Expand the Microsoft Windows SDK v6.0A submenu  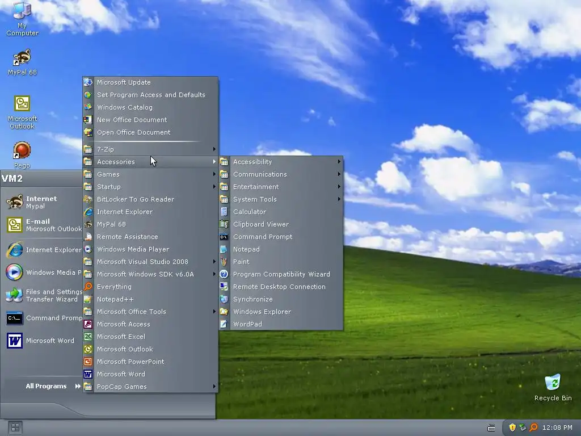pyautogui.click(x=150, y=274)
